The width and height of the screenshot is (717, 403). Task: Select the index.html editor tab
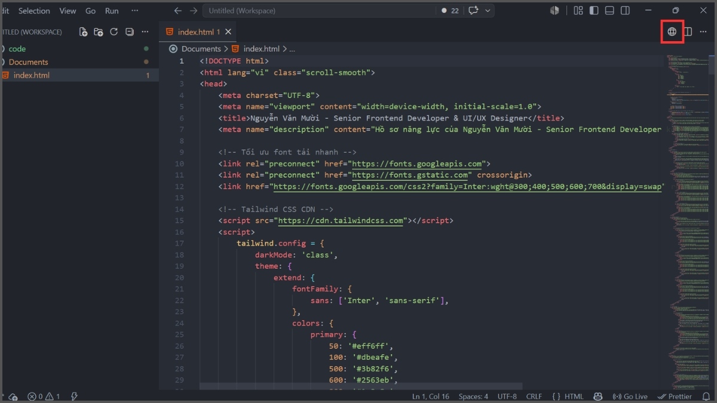tap(198, 32)
